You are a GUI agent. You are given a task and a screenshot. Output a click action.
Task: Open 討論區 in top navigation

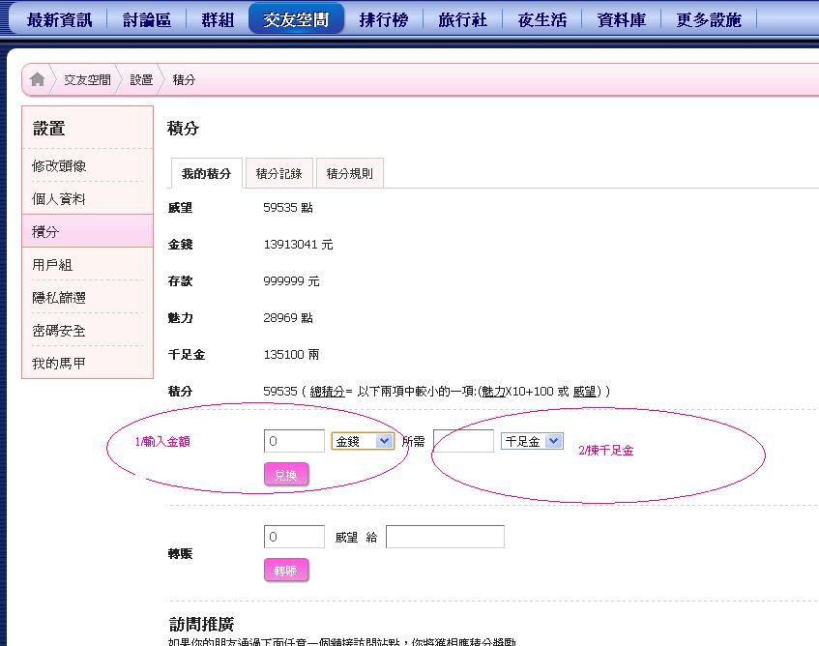pos(147,20)
